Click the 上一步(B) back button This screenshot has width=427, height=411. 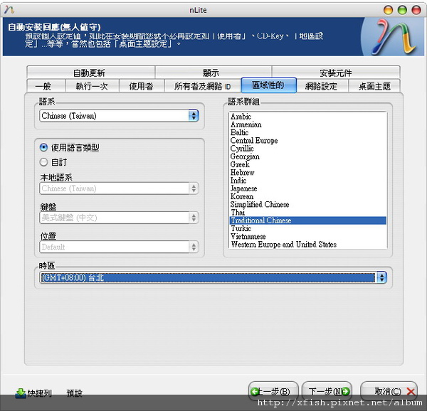pyautogui.click(x=273, y=391)
